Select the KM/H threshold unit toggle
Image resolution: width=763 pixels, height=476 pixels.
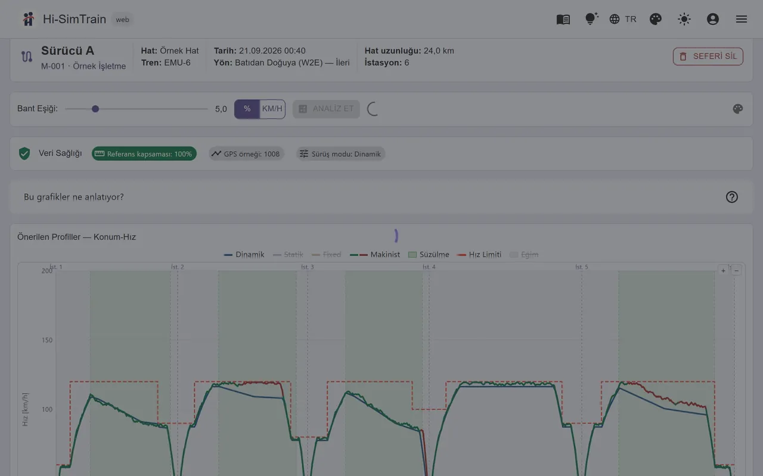coord(272,109)
